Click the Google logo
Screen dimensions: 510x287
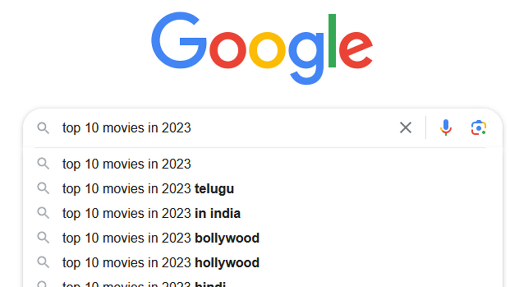[262, 48]
